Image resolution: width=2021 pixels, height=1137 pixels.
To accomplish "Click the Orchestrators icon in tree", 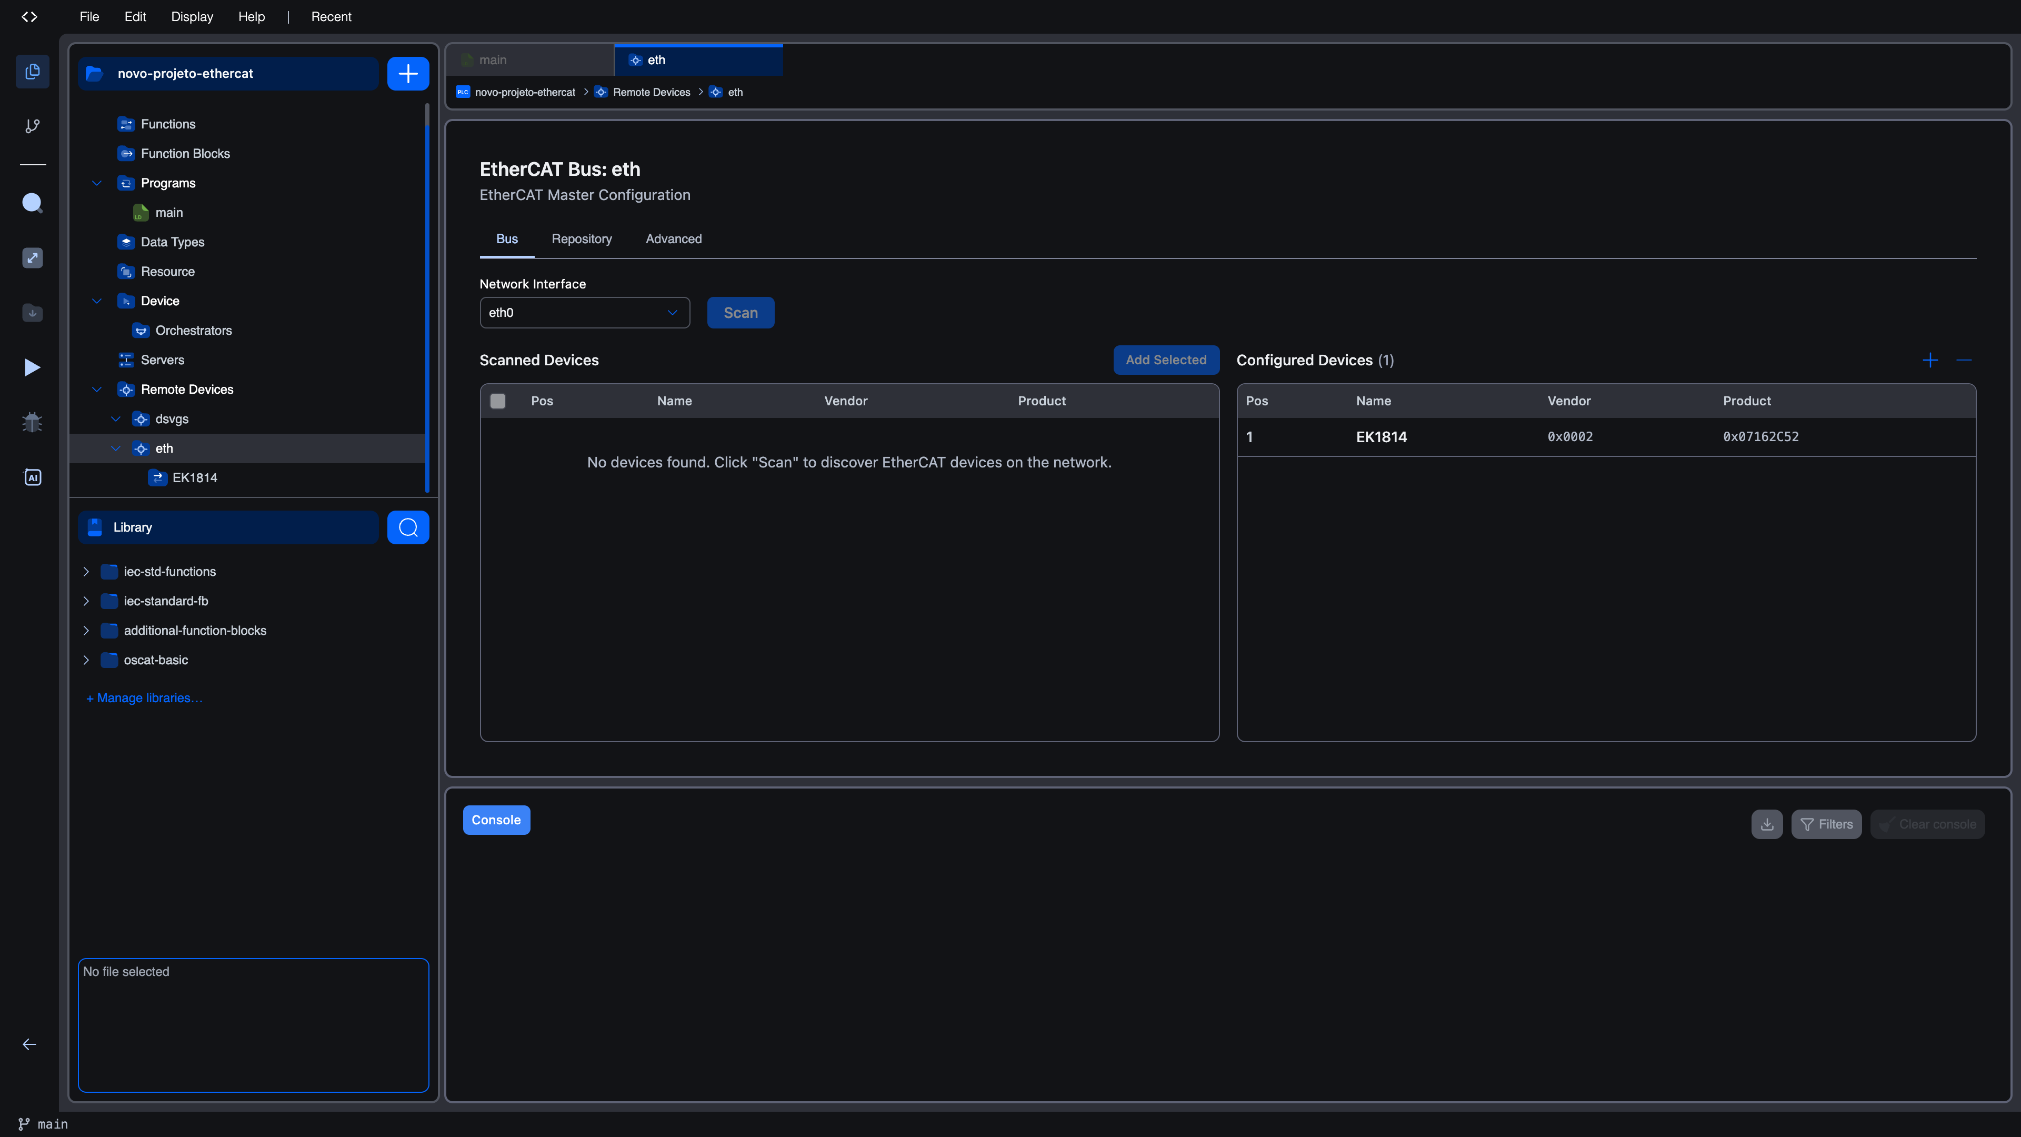I will (x=141, y=331).
